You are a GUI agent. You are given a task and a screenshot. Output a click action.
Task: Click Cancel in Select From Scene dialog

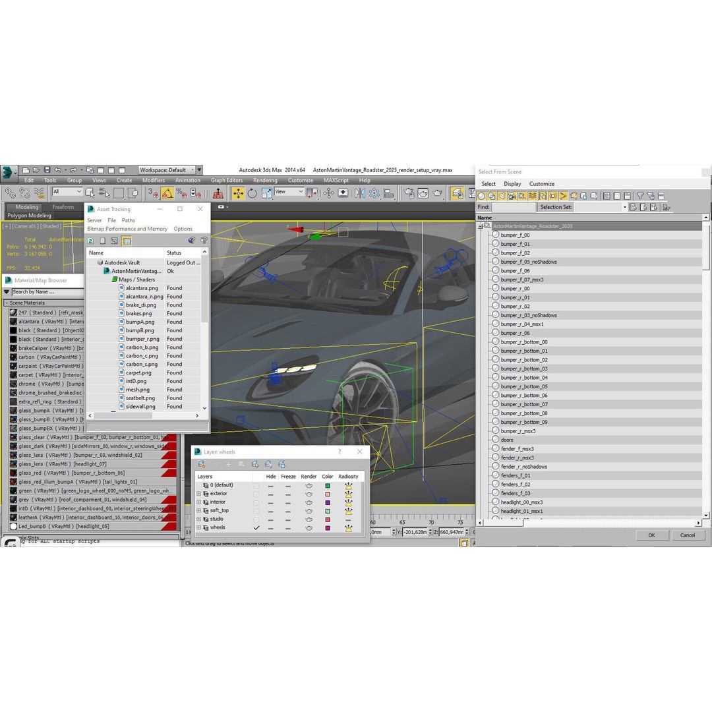point(688,535)
